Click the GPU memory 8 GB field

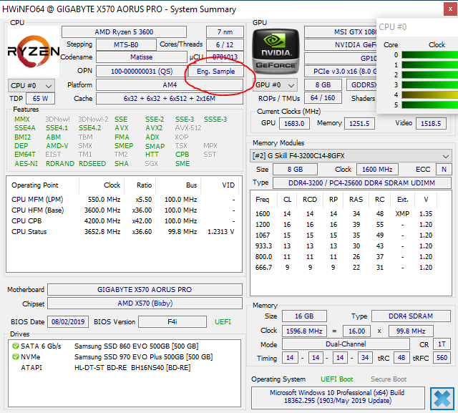click(323, 85)
